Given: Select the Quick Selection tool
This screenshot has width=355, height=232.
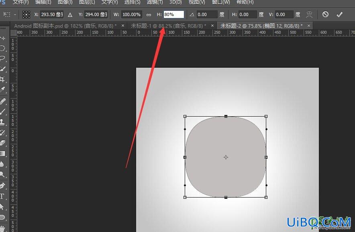Looking at the screenshot, I should 2,69.
